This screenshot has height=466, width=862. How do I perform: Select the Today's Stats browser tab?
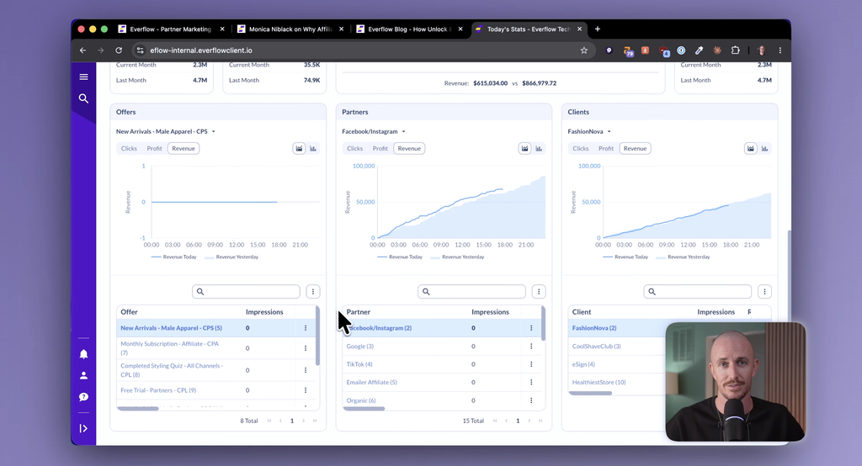pos(529,29)
